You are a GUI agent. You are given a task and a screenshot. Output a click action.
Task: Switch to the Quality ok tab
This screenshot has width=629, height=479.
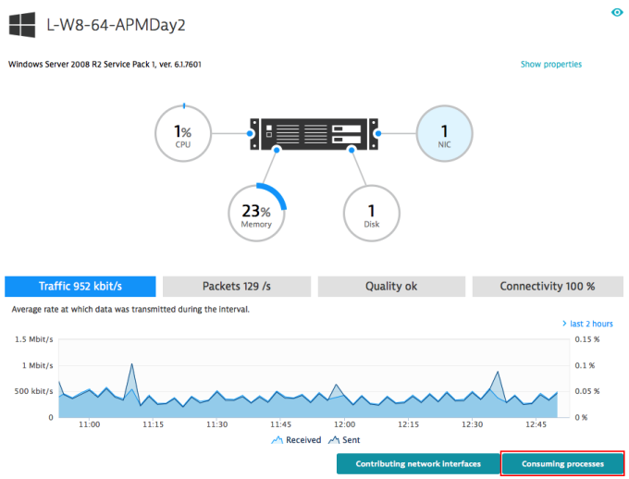(x=391, y=287)
